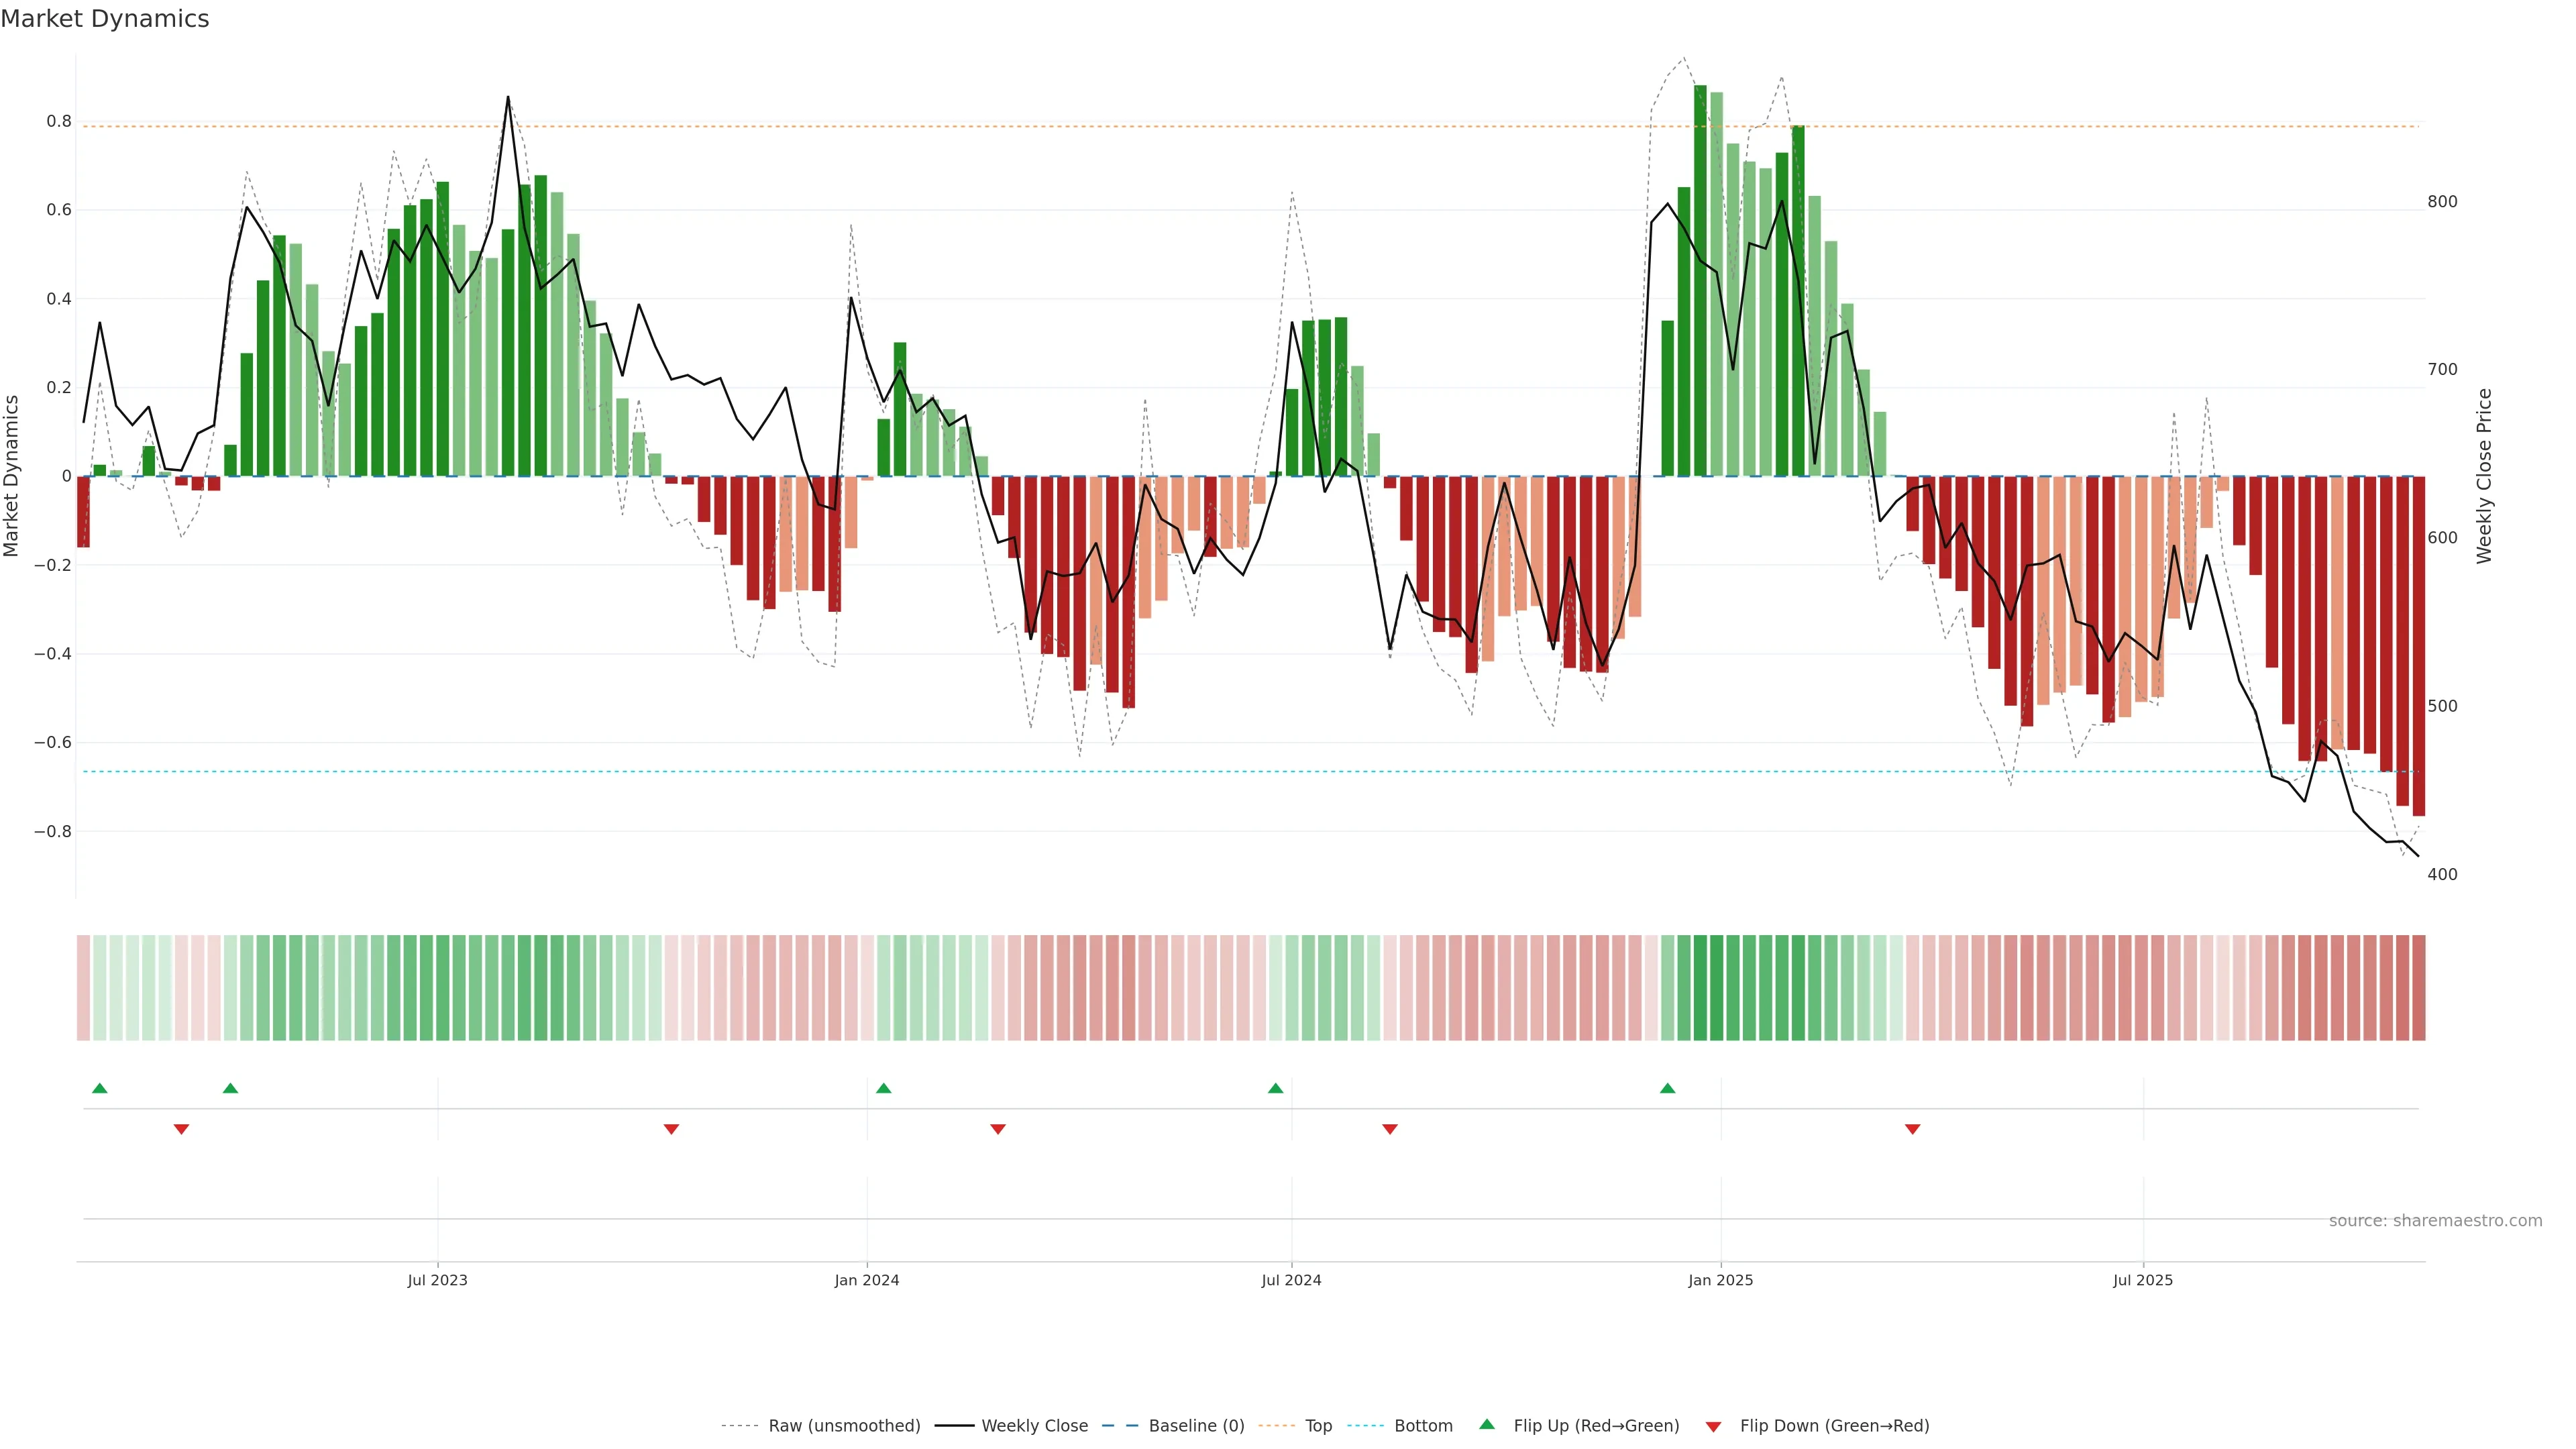Click the last red flip-down triangle marker
The image size is (2576, 1449).
1912,1129
